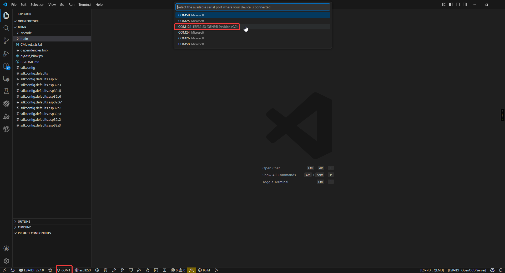Click the execute custom task icon
This screenshot has width=505, height=273.
(x=164, y=270)
